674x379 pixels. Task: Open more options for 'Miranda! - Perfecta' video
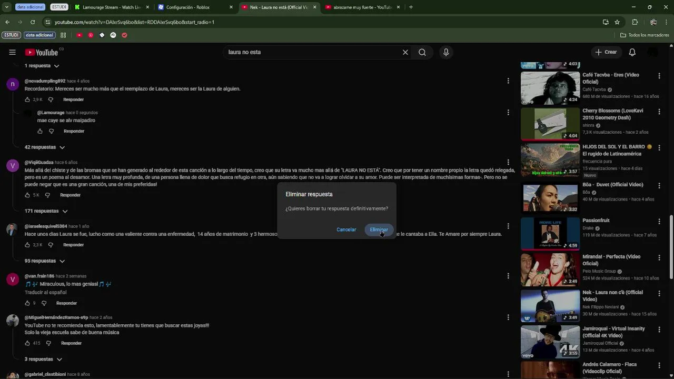tap(659, 257)
